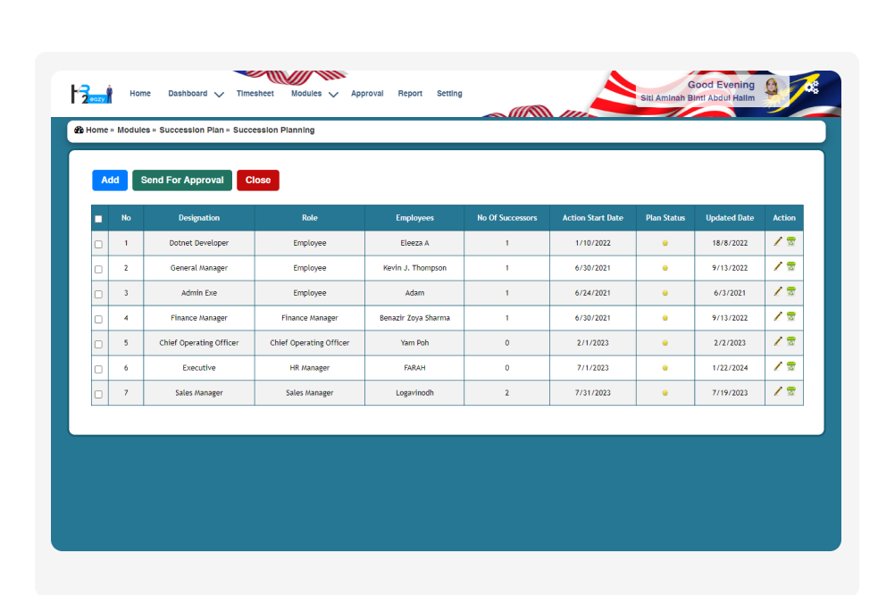Delete the Finance Manager plan via trash icon
This screenshot has width=878, height=595.
coord(791,316)
